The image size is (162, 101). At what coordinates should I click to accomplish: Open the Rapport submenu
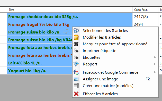(x=115, y=64)
